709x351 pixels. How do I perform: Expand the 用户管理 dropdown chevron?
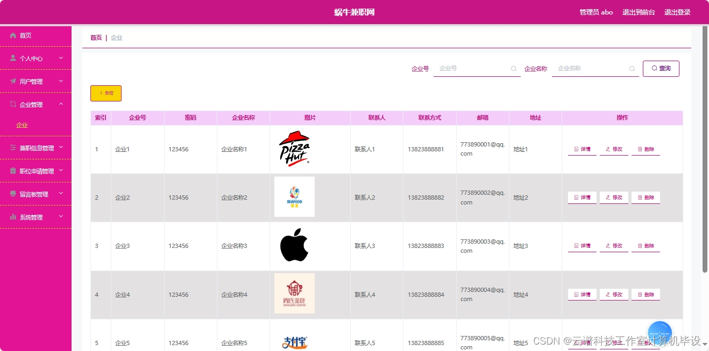[x=61, y=81]
